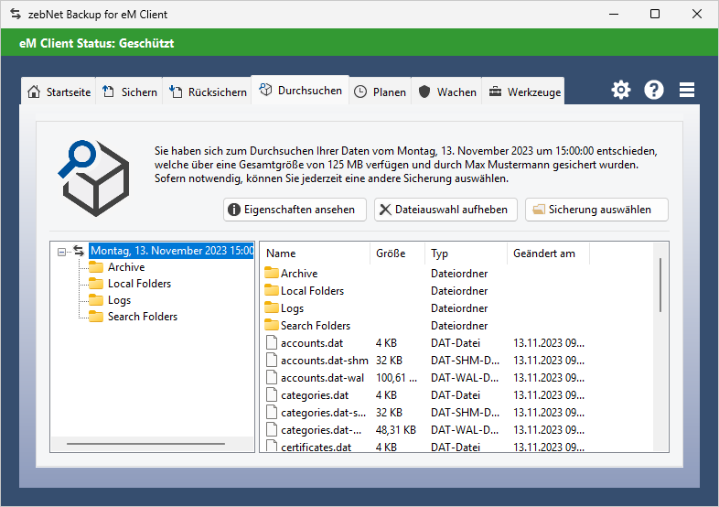Screen dimensions: 719x507
Task: Open the help question mark icon
Action: coord(654,90)
